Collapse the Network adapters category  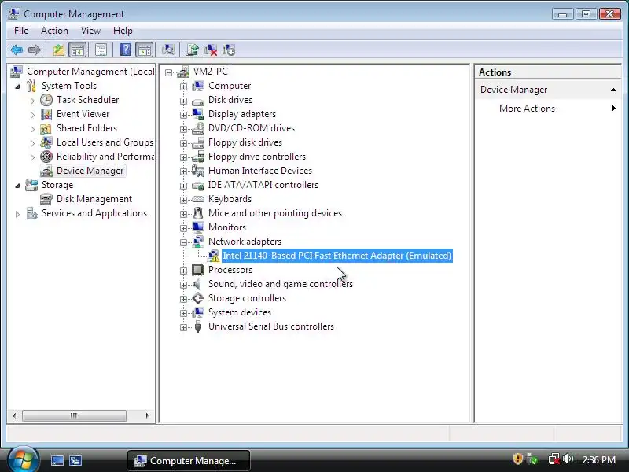183,242
